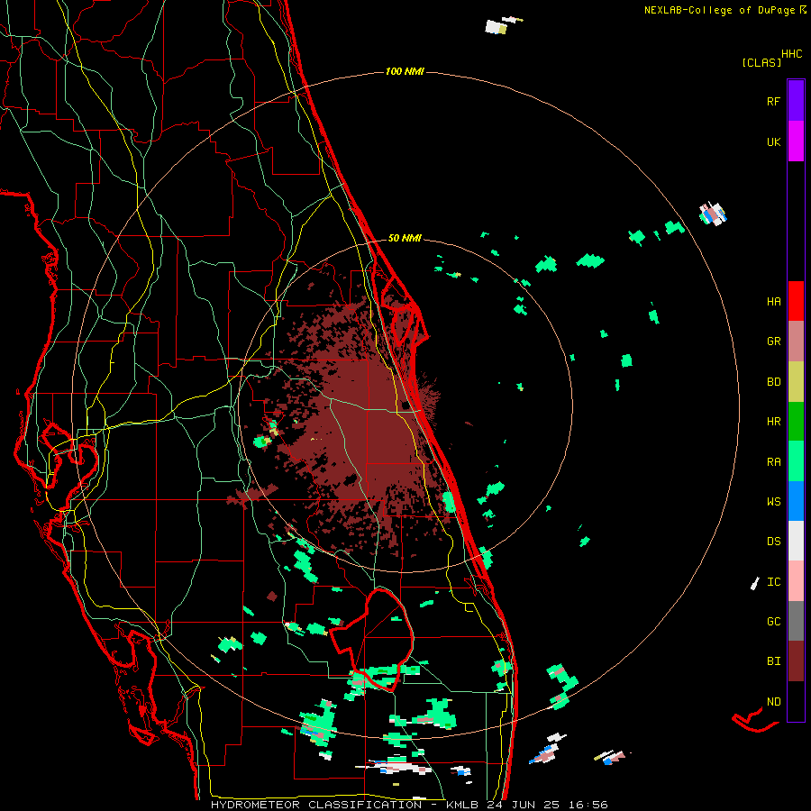
Task: Click the HYDROMETEOR CLASSIFICATION title text
Action: pyautogui.click(x=316, y=805)
